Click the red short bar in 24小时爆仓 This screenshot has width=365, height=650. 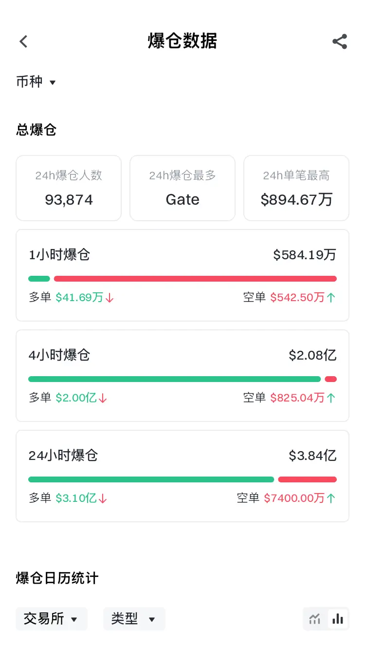click(x=308, y=479)
